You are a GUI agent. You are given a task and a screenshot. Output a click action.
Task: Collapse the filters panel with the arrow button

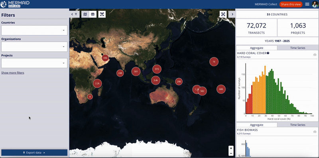pyautogui.click(x=74, y=14)
